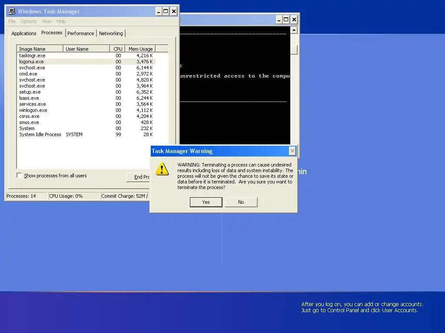
Task: Select the Processes tab
Action: click(52, 33)
